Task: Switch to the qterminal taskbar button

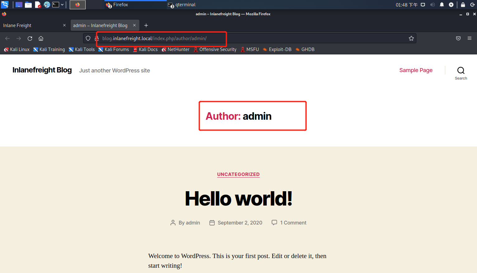Action: (198, 5)
